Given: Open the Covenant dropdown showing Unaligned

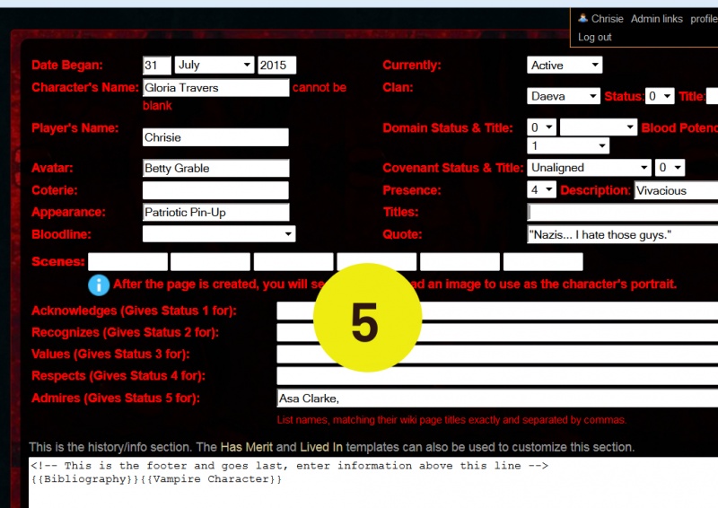Looking at the screenshot, I should coord(589,168).
